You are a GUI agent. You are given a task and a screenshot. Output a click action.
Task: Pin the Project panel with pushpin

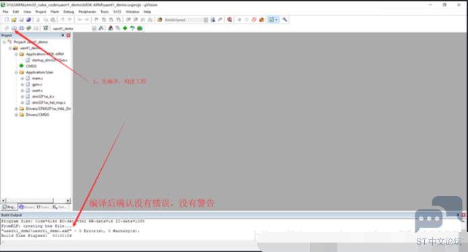point(63,36)
